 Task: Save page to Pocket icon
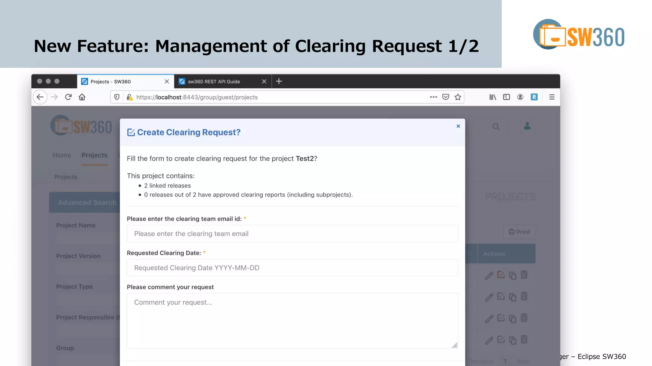click(x=446, y=97)
